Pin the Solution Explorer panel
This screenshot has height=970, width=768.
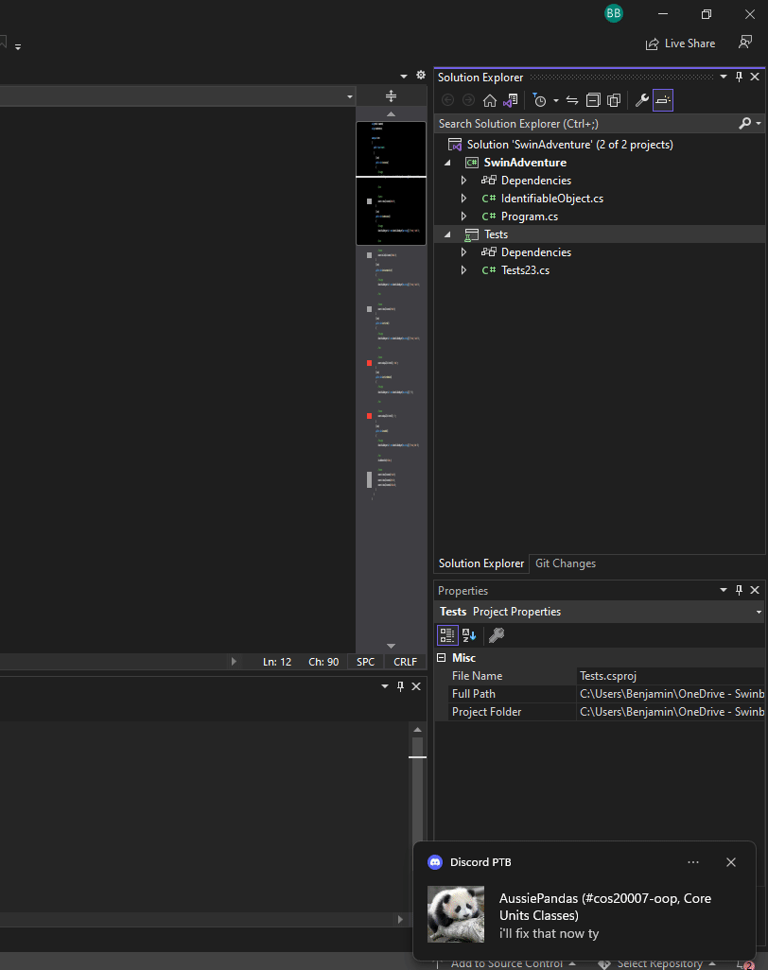739,77
